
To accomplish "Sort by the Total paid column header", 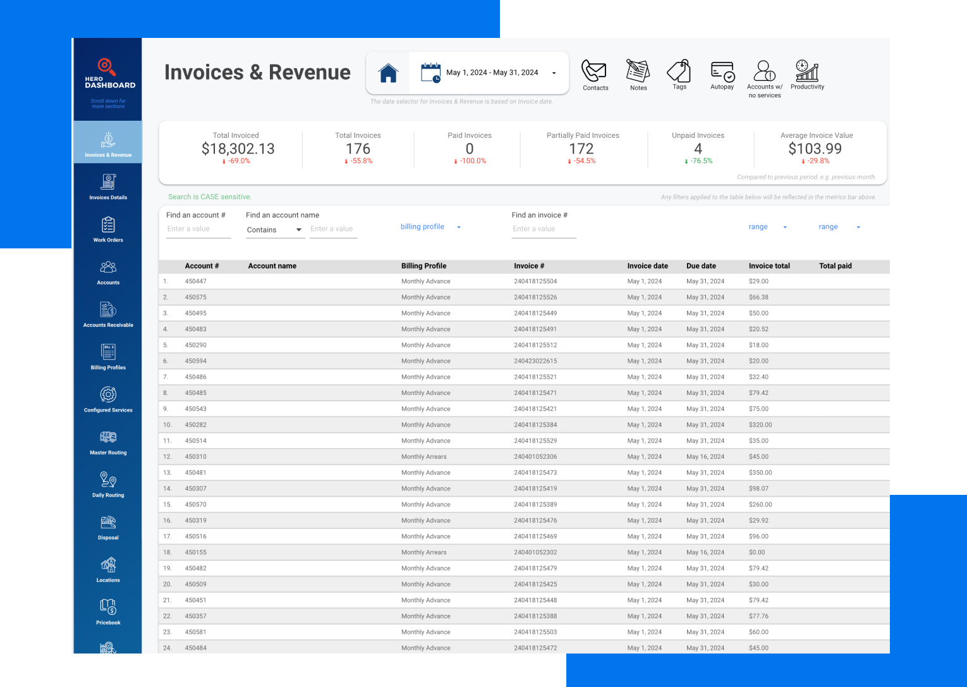I will 835,266.
